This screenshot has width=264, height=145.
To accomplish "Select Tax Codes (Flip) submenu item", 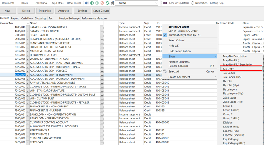I will pos(232,77).
